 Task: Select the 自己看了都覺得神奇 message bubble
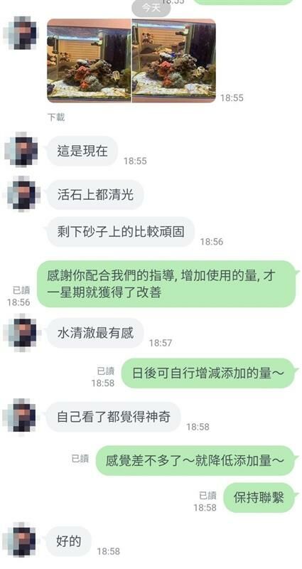(114, 417)
